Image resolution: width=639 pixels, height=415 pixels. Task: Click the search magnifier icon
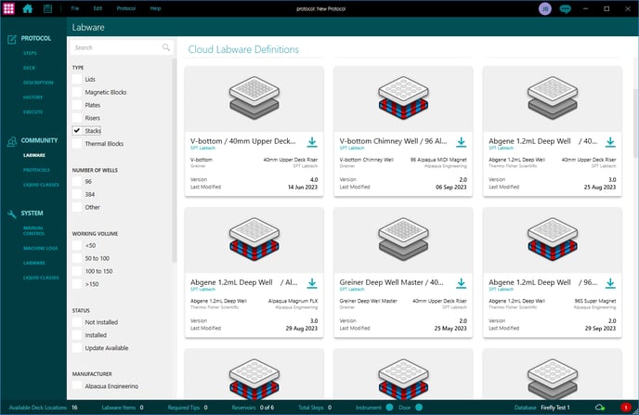coord(166,47)
